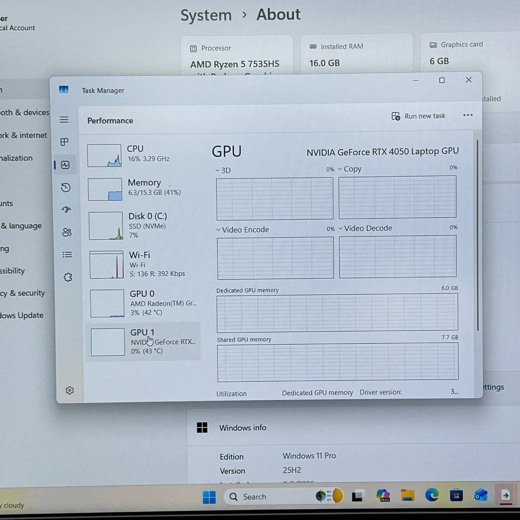
Task: Open Network & internet in Settings sidebar
Action: [x=24, y=135]
